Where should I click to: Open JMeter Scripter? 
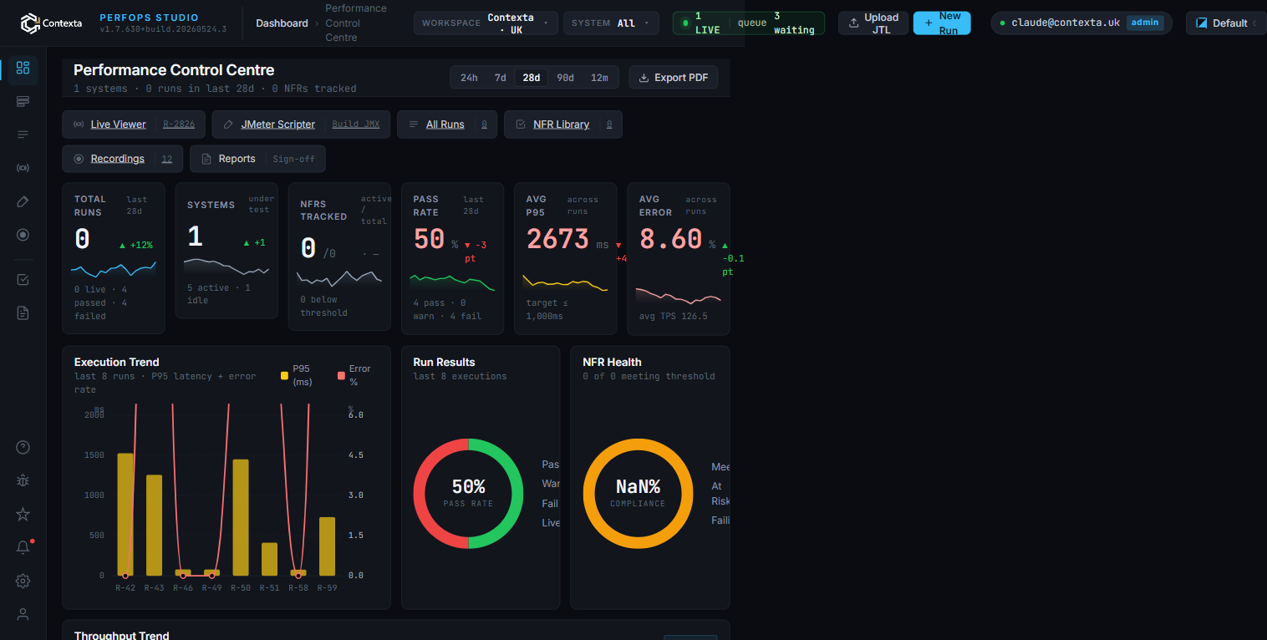click(278, 124)
